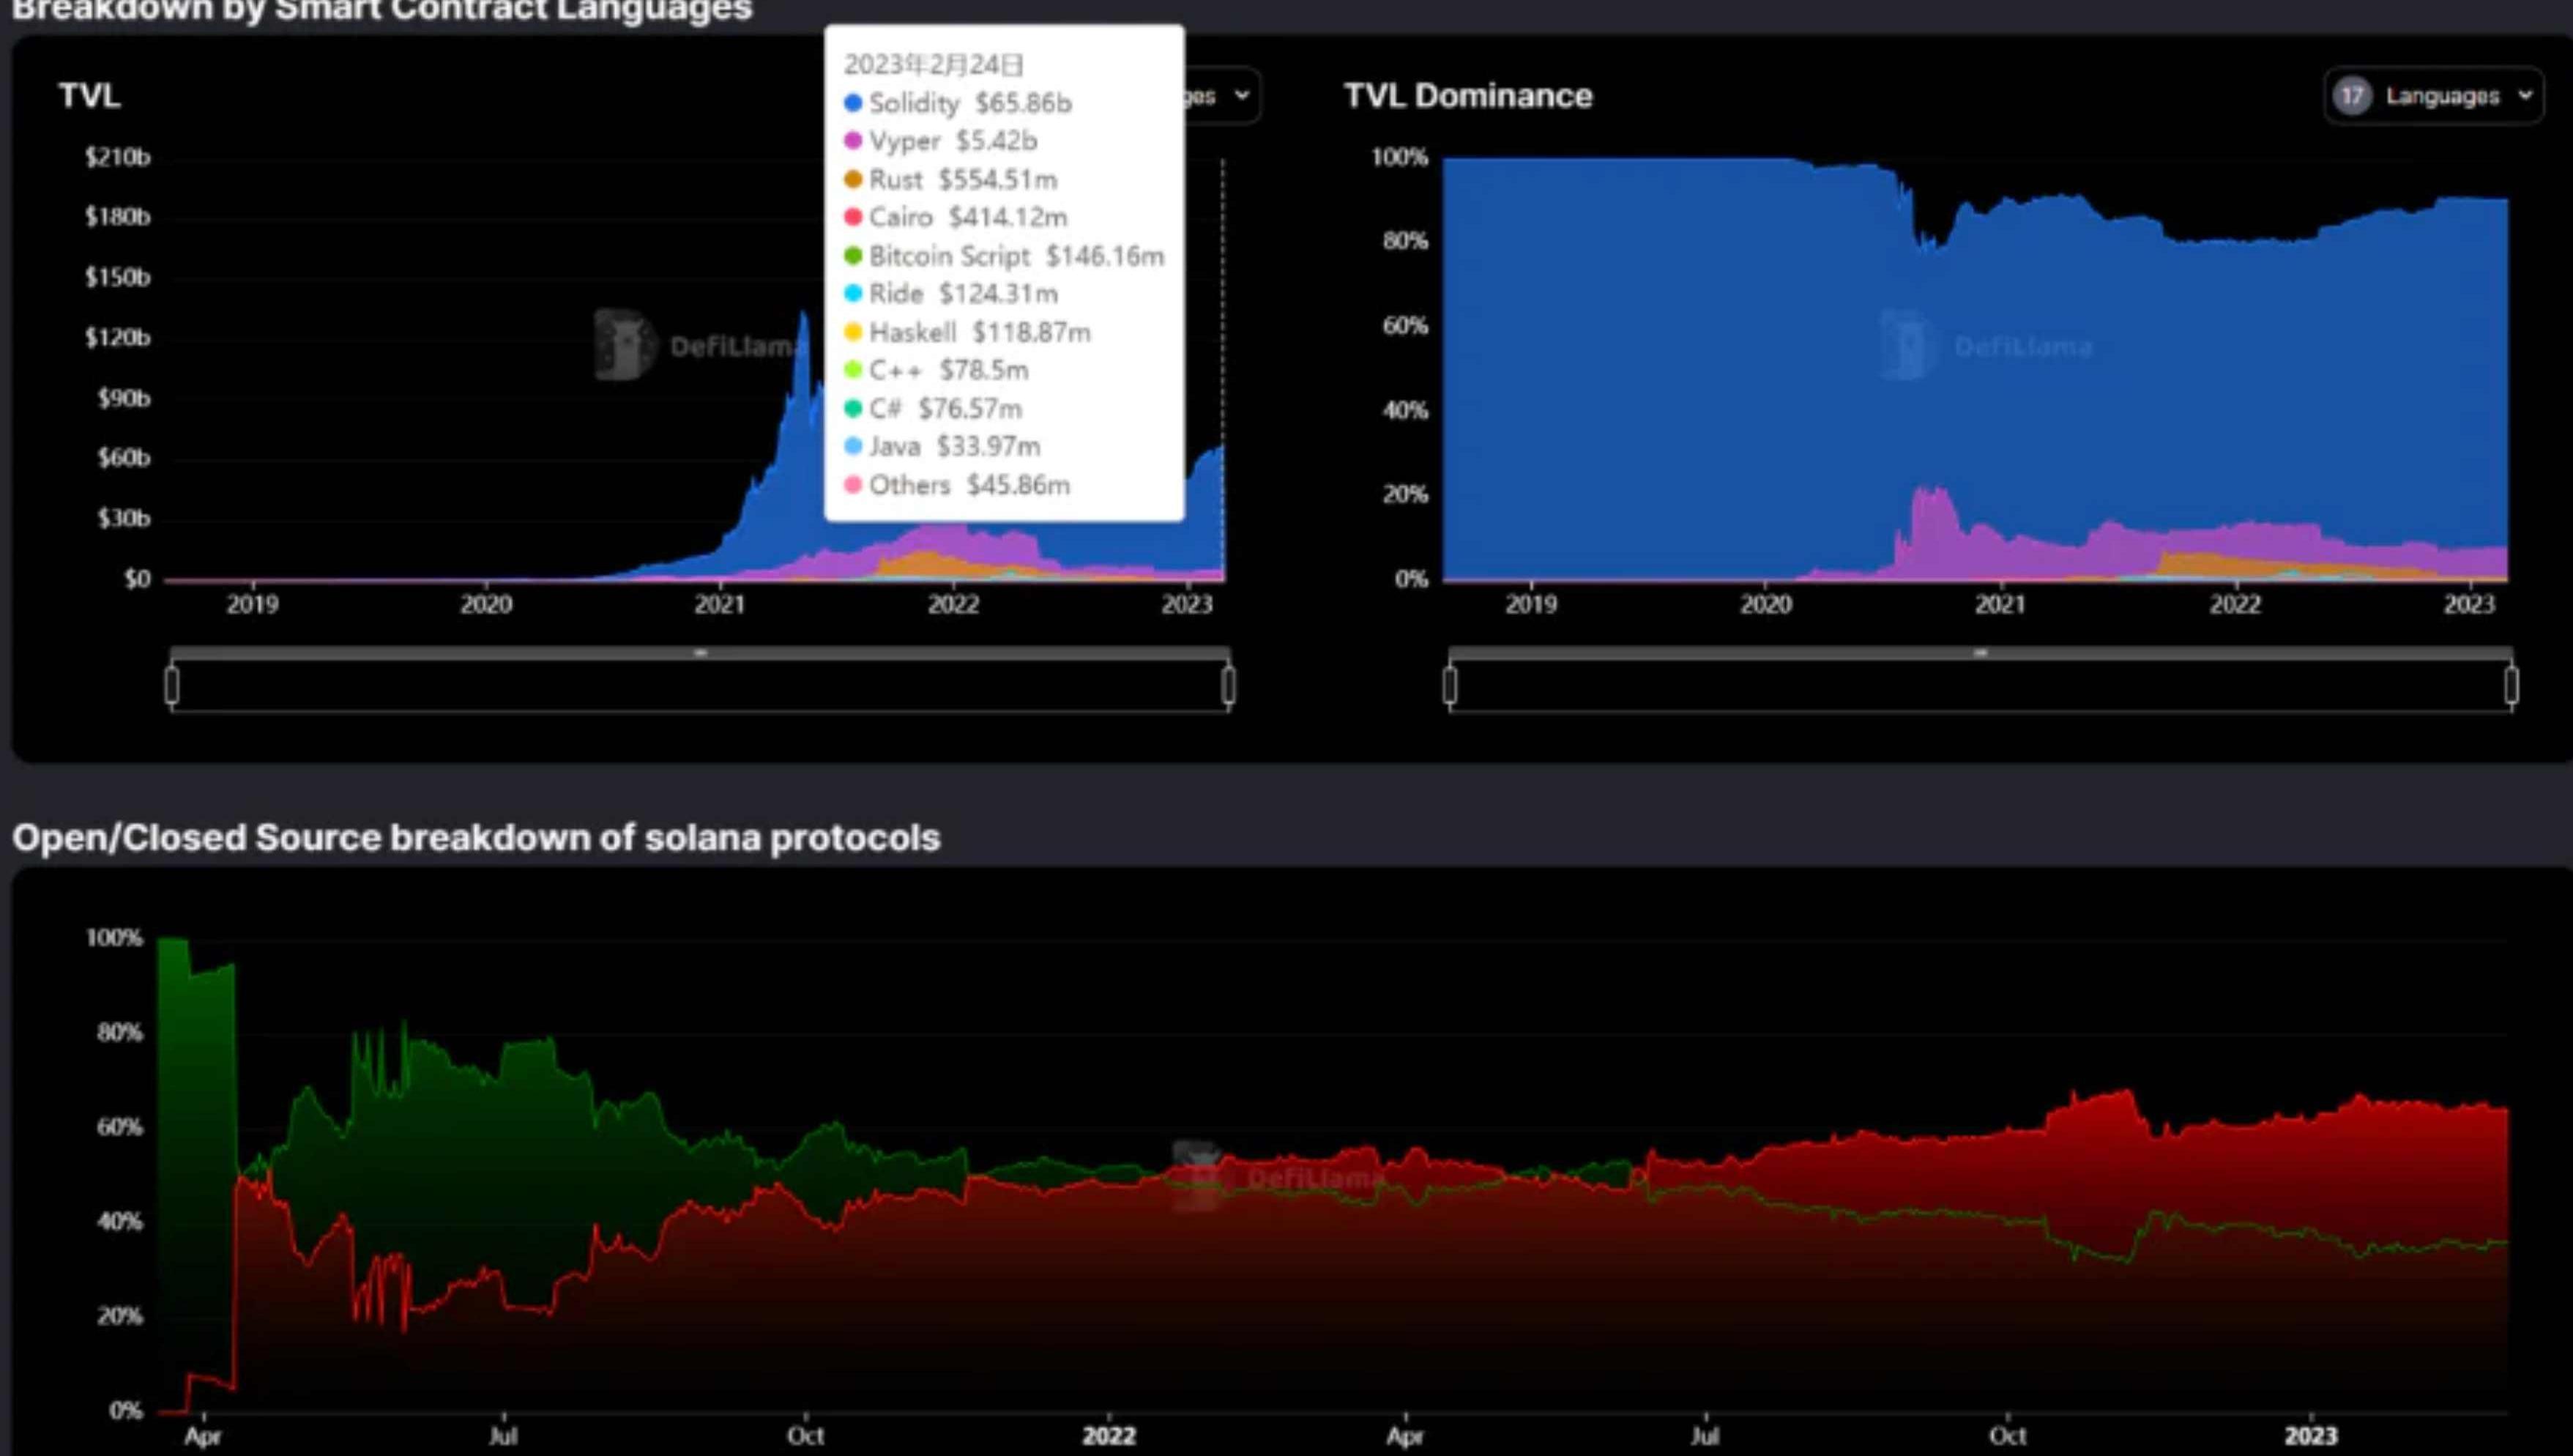The image size is (2573, 1456).
Task: Click the right handle of the TVL range slider
Action: click(1229, 686)
